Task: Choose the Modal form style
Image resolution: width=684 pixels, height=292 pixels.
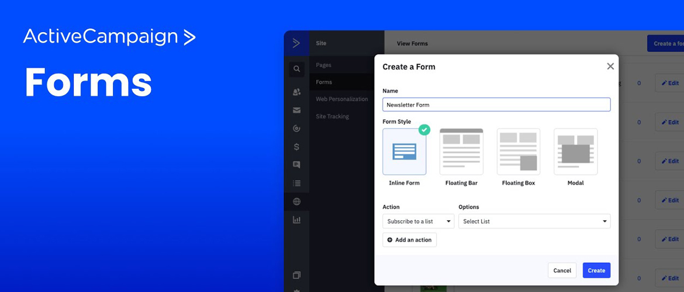Action: tap(575, 152)
